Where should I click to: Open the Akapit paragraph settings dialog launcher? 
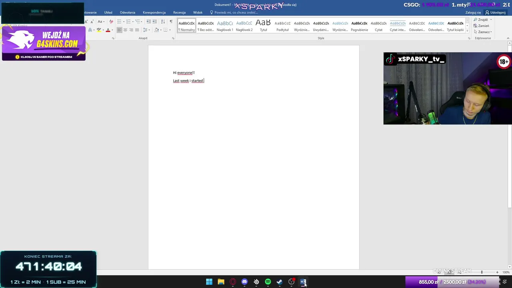click(x=173, y=38)
